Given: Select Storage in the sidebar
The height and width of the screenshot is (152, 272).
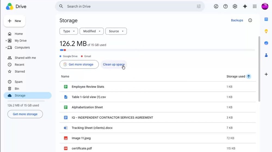Looking at the screenshot, I should [x=27, y=95].
